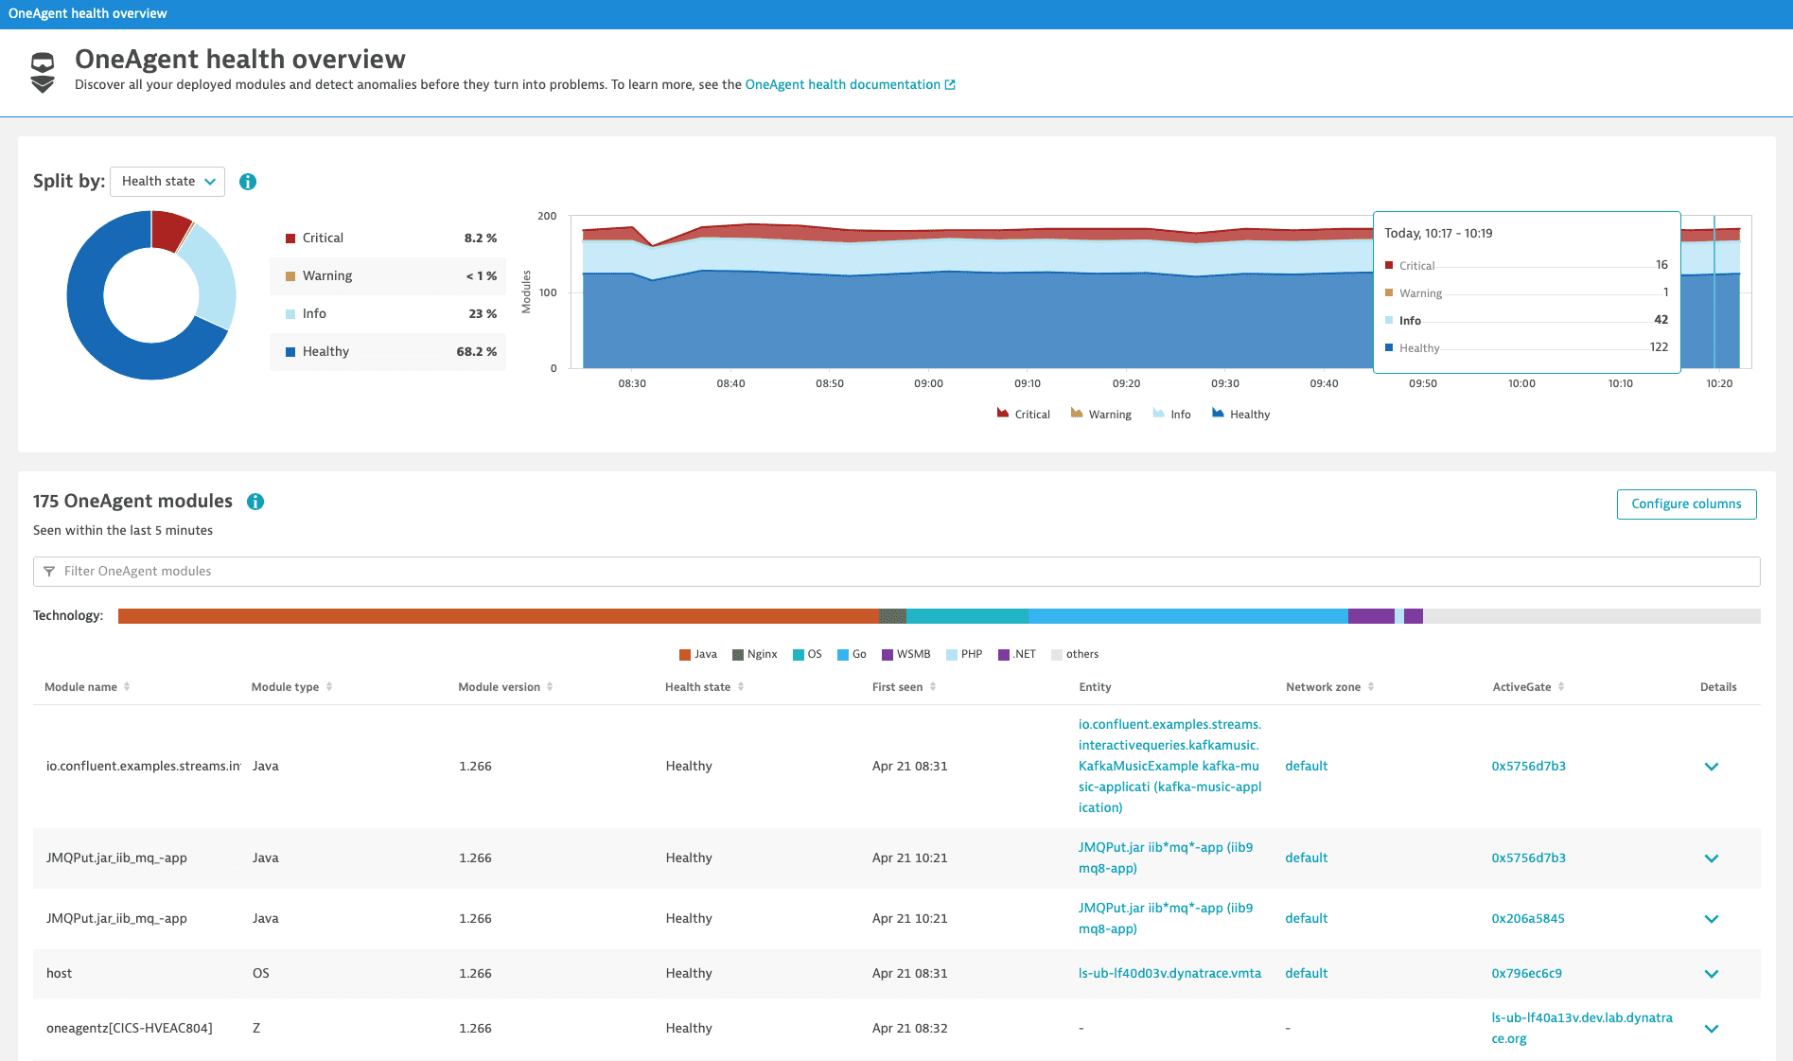Sort by Network zone column arrows
Image resolution: width=1793 pixels, height=1061 pixels.
1370,687
